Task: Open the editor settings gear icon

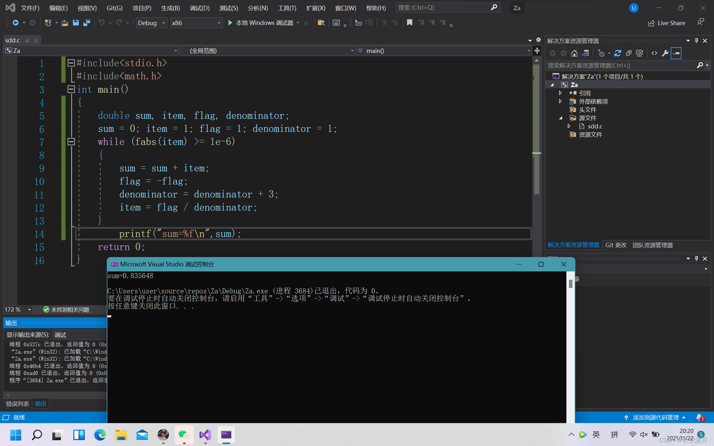Action: [x=538, y=40]
